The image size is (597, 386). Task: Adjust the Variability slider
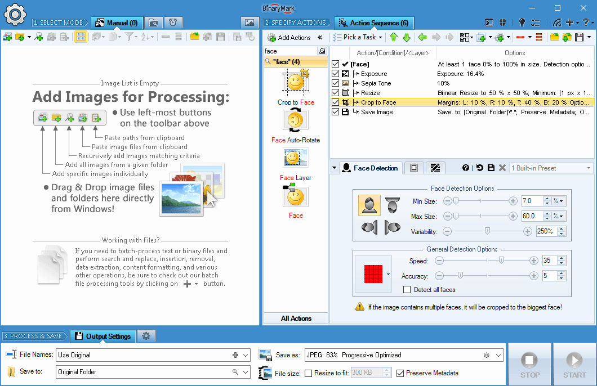click(488, 231)
